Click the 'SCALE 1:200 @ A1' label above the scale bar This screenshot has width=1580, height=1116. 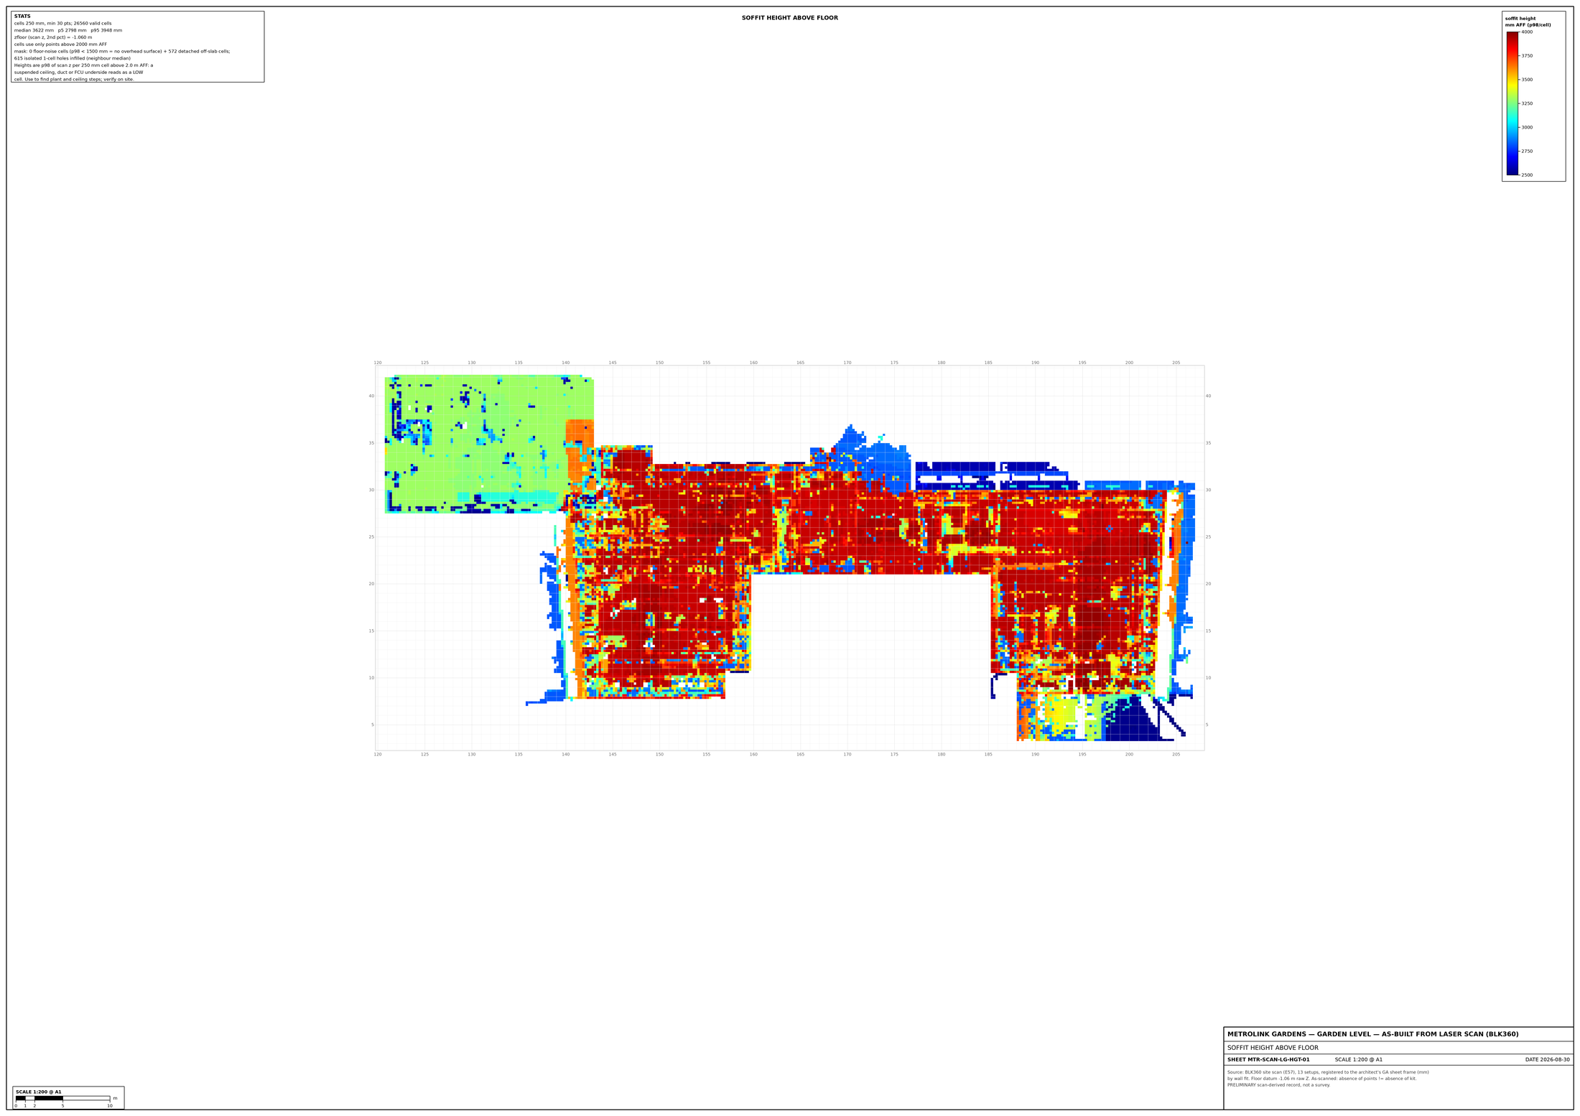pos(39,1092)
